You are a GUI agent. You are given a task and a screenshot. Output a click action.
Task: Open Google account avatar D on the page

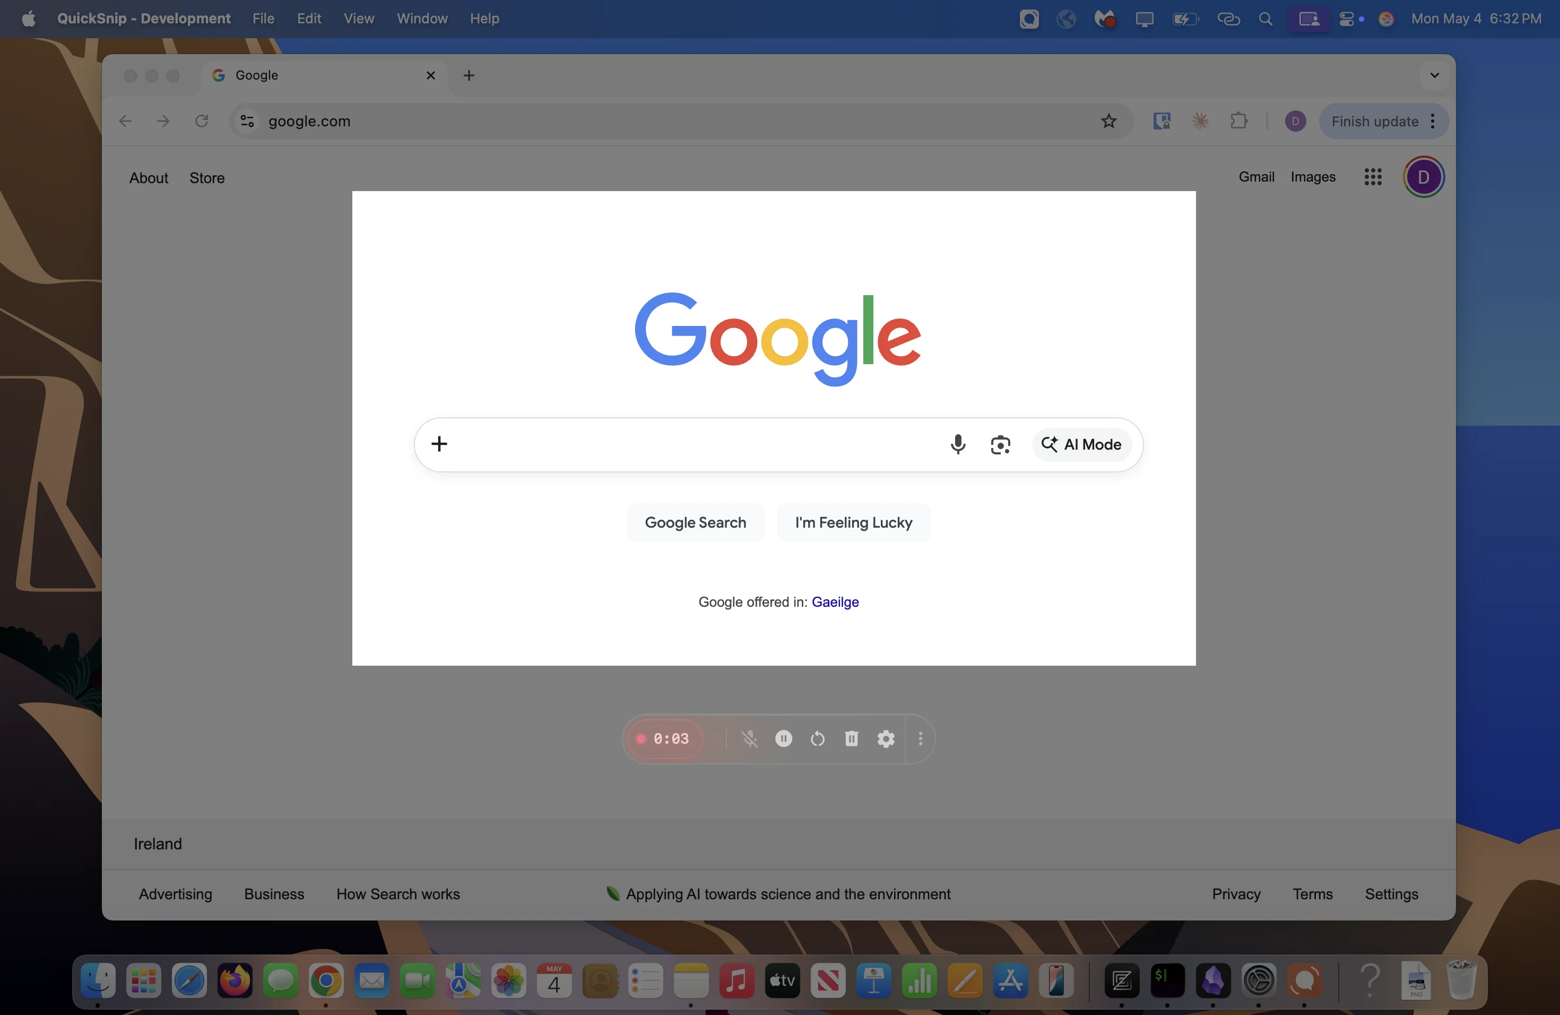tap(1423, 177)
